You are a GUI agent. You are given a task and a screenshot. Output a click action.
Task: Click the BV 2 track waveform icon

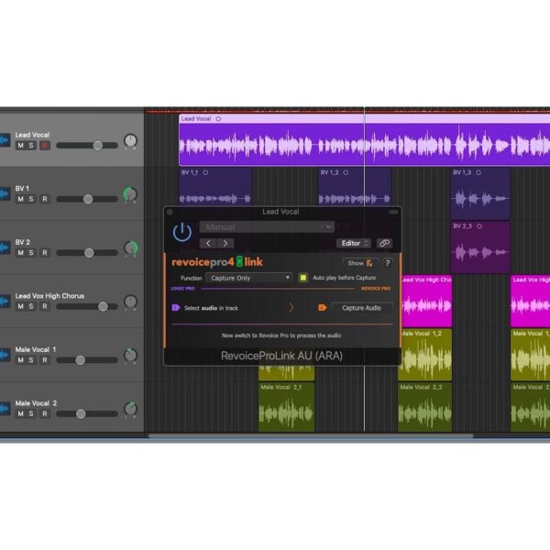(5, 247)
